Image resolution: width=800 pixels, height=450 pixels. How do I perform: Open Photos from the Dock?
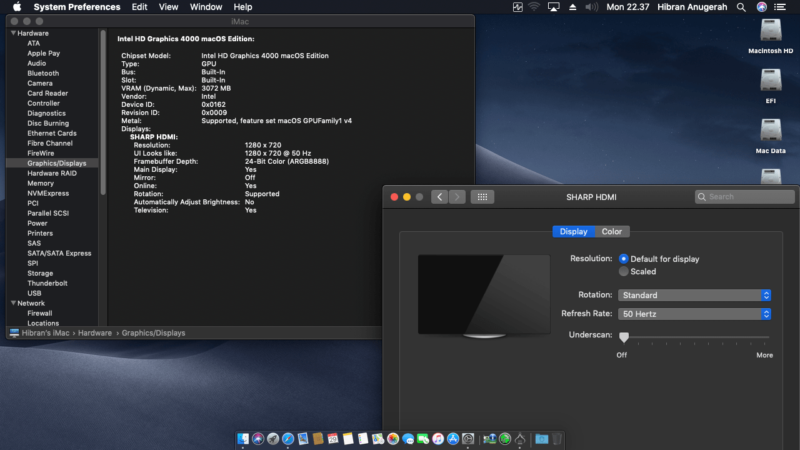point(393,439)
